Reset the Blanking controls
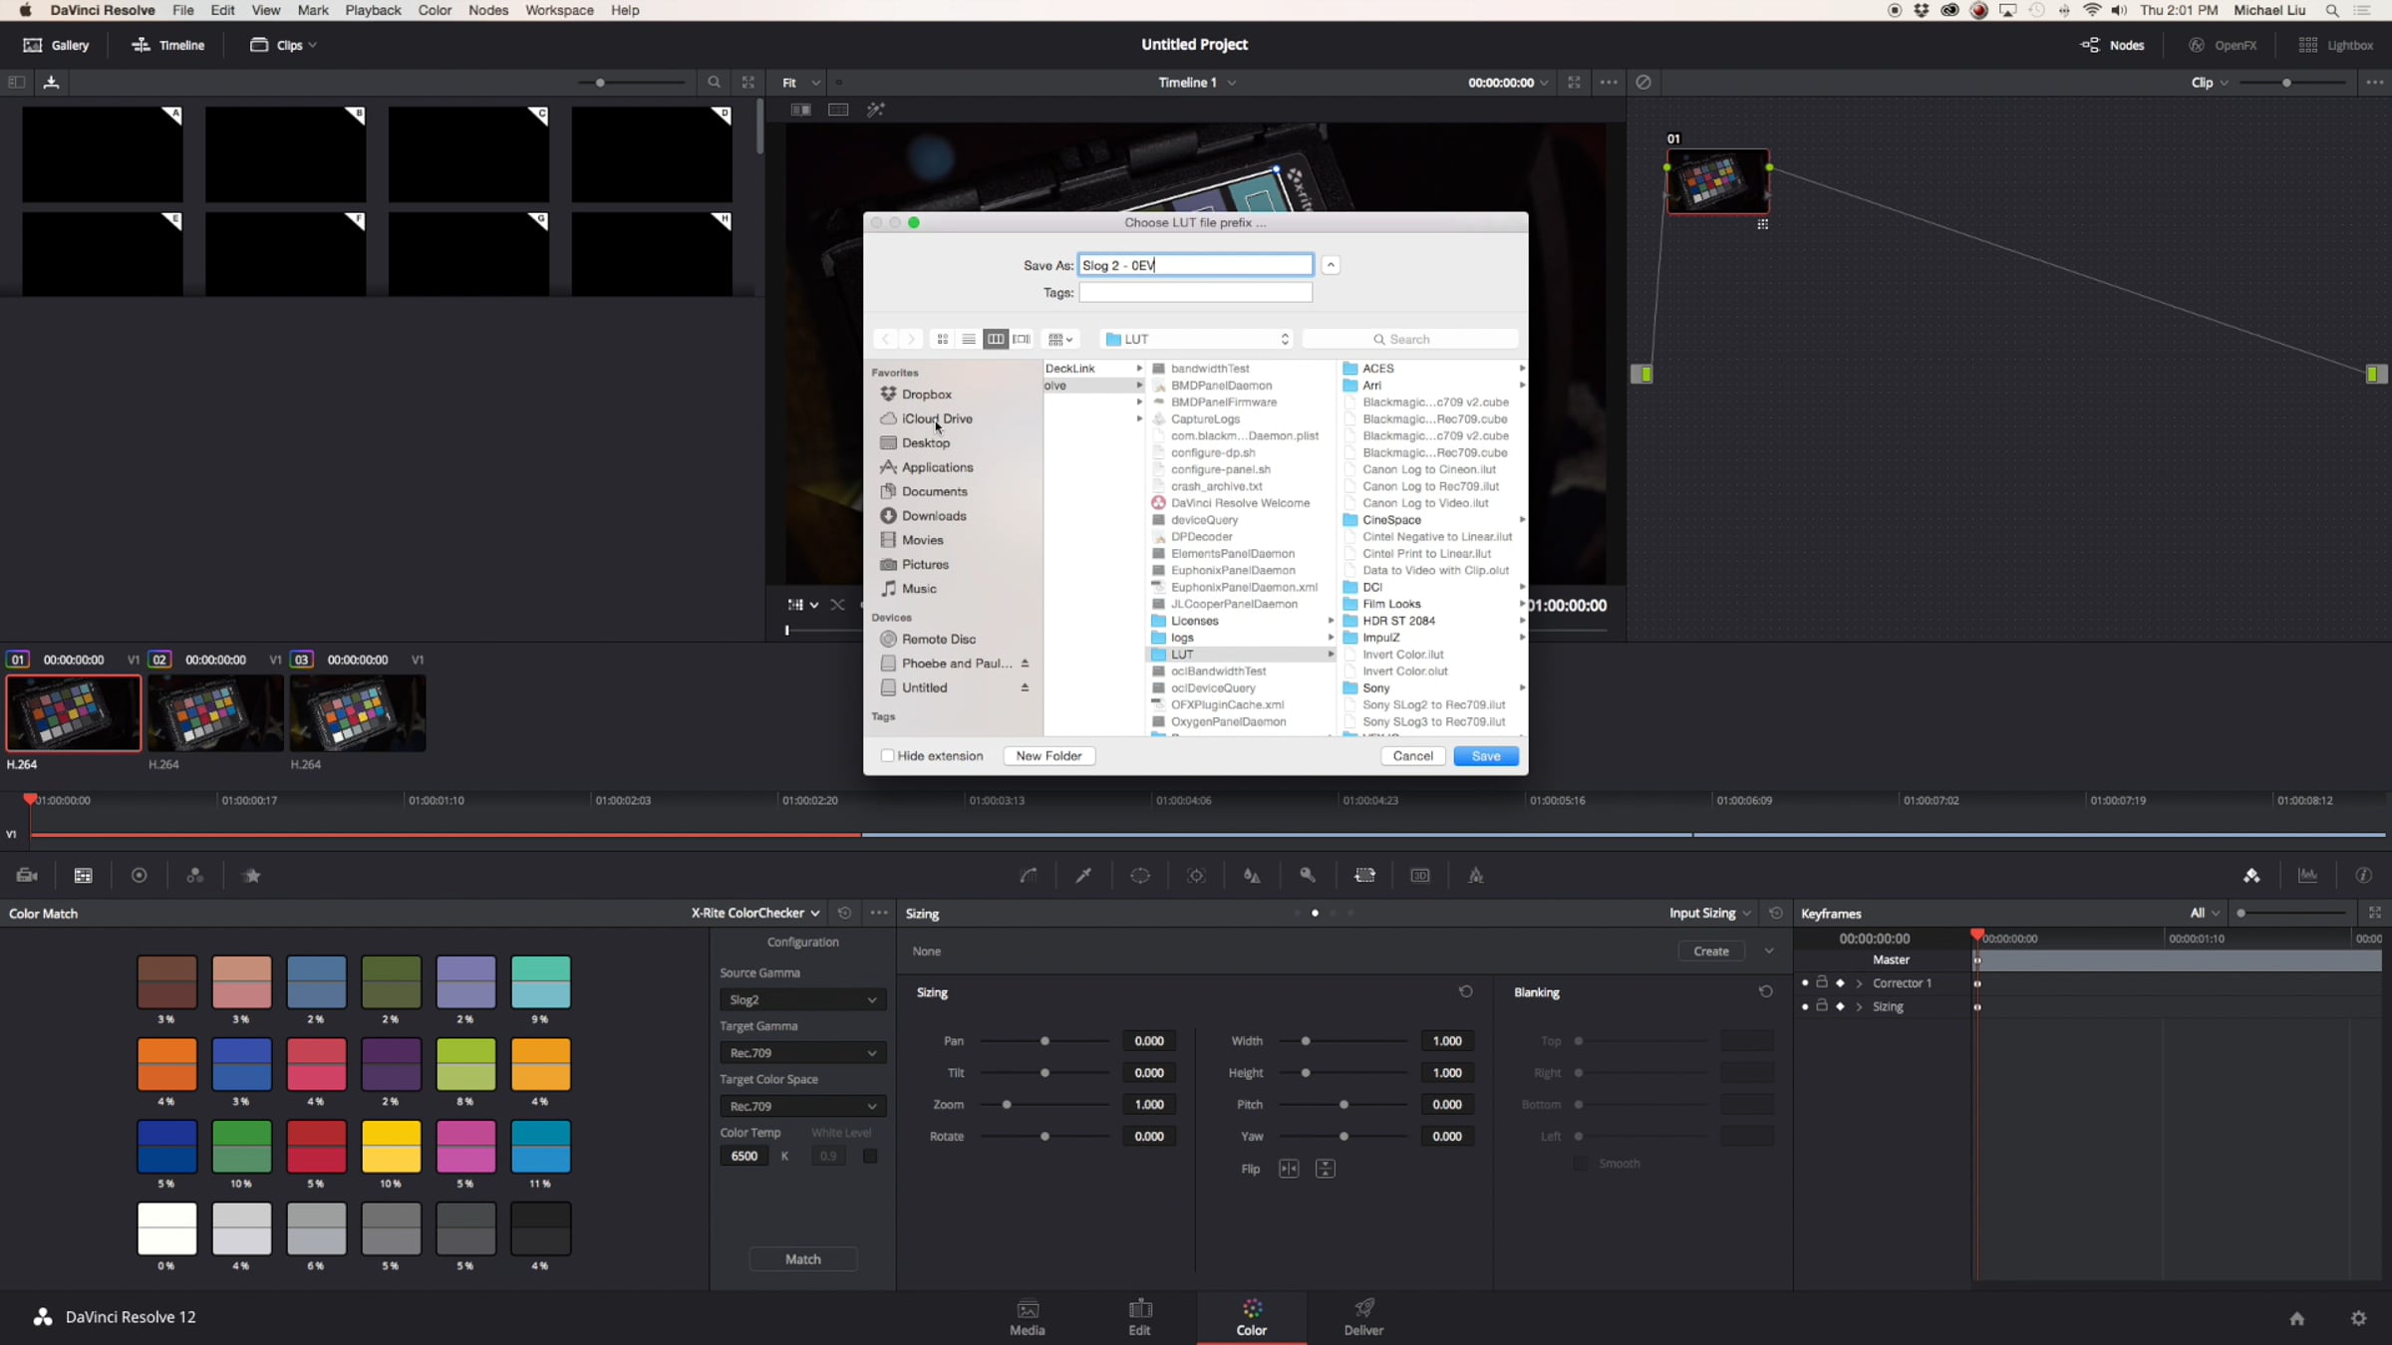The image size is (2392, 1345). point(1765,992)
